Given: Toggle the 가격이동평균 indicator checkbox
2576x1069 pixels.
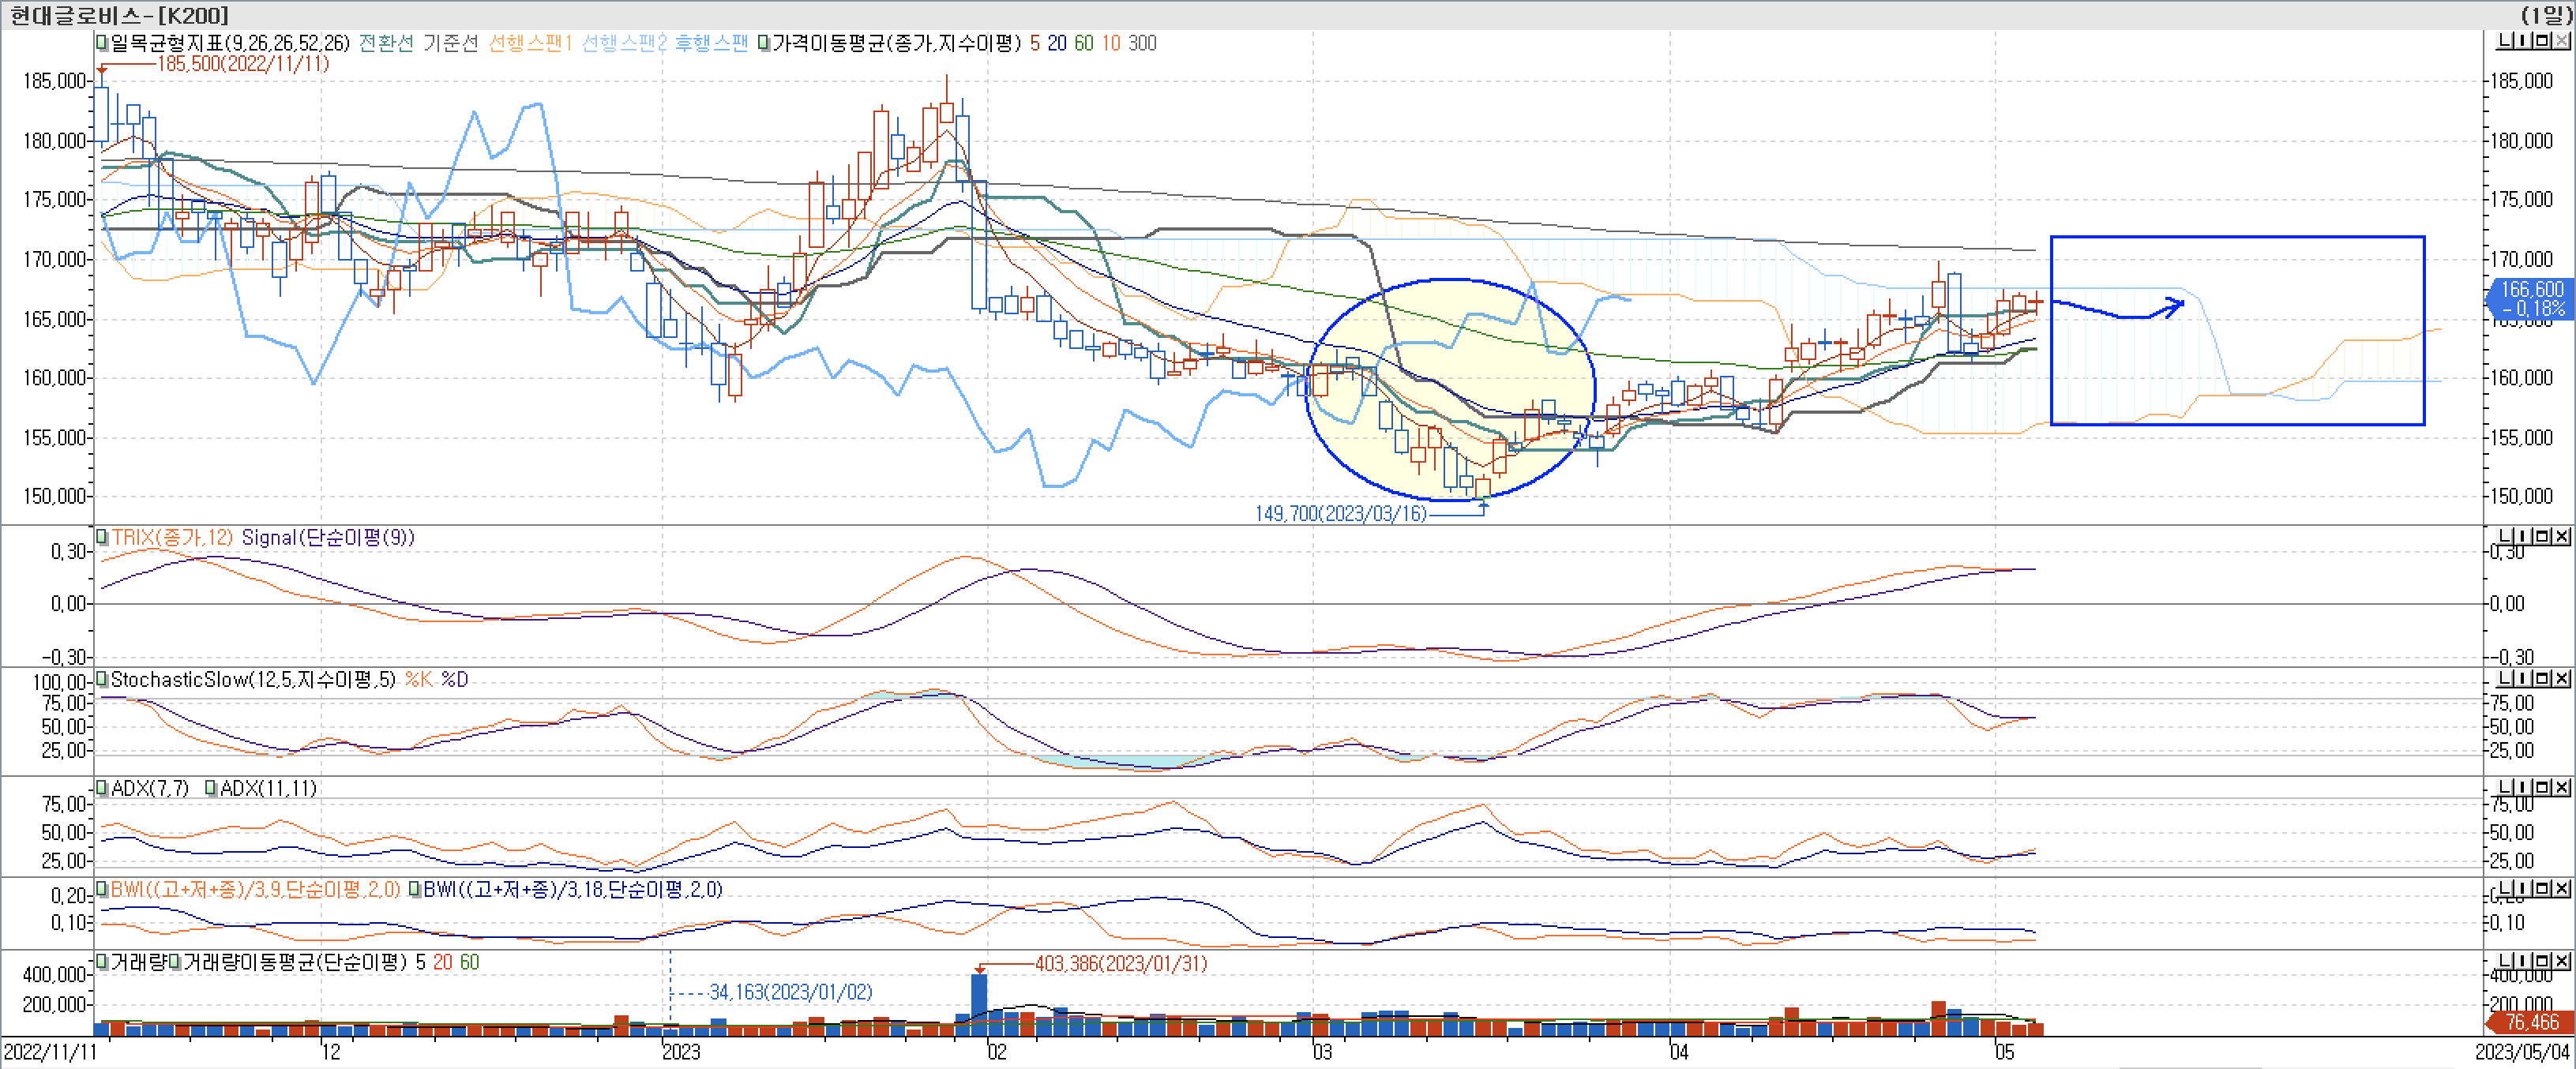Looking at the screenshot, I should pyautogui.click(x=764, y=43).
